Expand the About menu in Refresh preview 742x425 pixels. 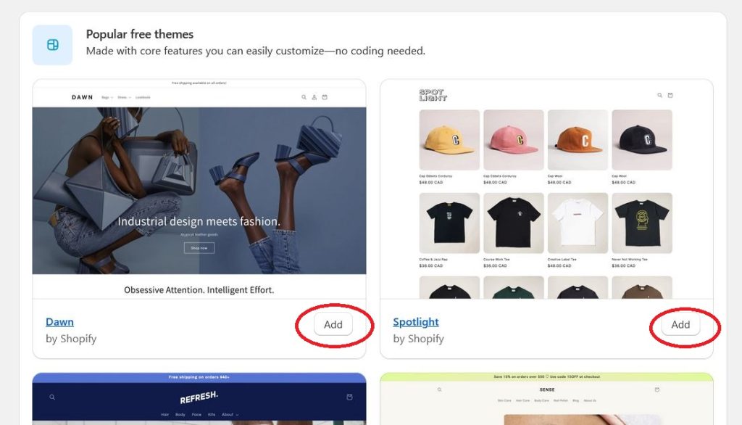[x=230, y=415]
